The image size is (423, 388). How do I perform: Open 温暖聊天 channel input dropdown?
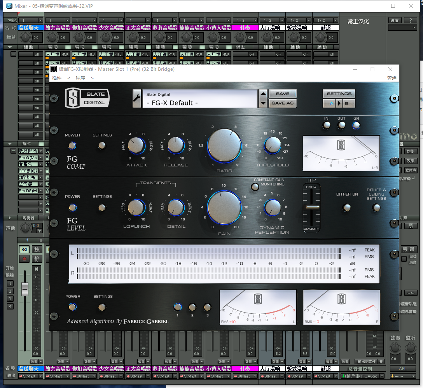(40, 20)
